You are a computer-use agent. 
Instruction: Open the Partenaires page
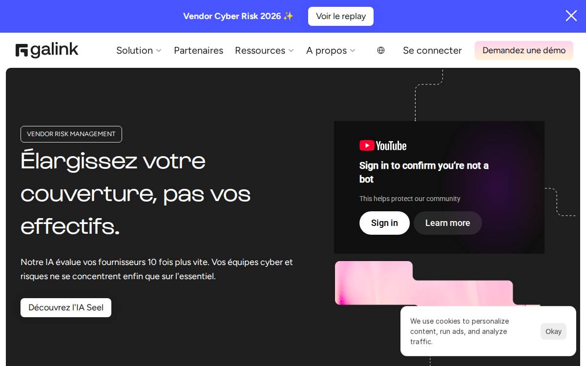[x=198, y=50]
